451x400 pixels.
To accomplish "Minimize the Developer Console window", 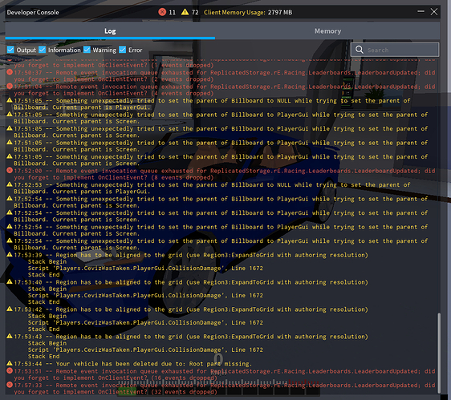I will click(421, 11).
